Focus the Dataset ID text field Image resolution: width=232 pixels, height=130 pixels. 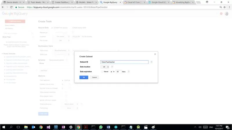click(124, 62)
